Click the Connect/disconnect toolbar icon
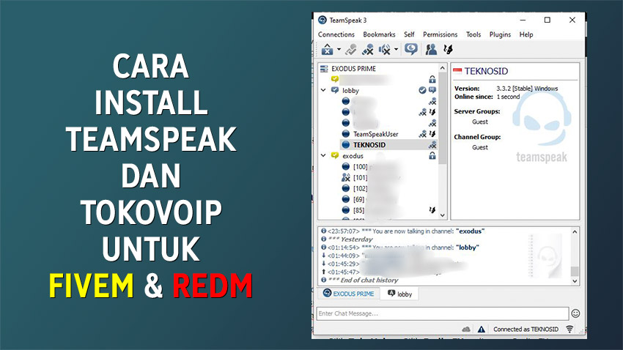The height and width of the screenshot is (350, 623). (327, 50)
